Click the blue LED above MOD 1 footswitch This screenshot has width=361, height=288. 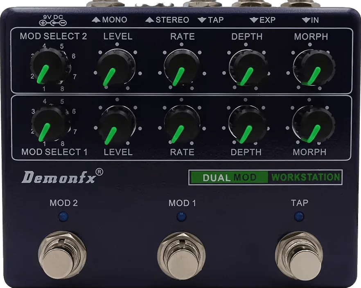pos(181,217)
